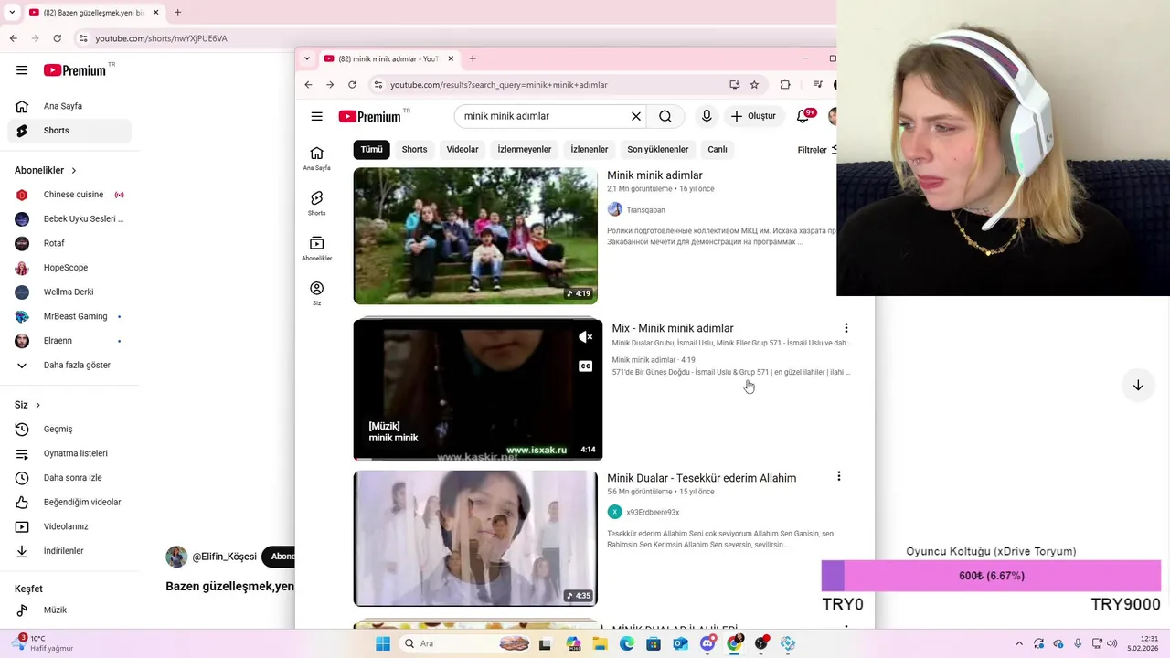Select the İzlenenler filter chip

tap(589, 149)
